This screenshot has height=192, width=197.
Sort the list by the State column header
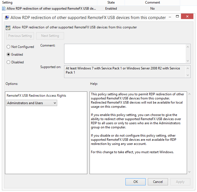point(111,2)
